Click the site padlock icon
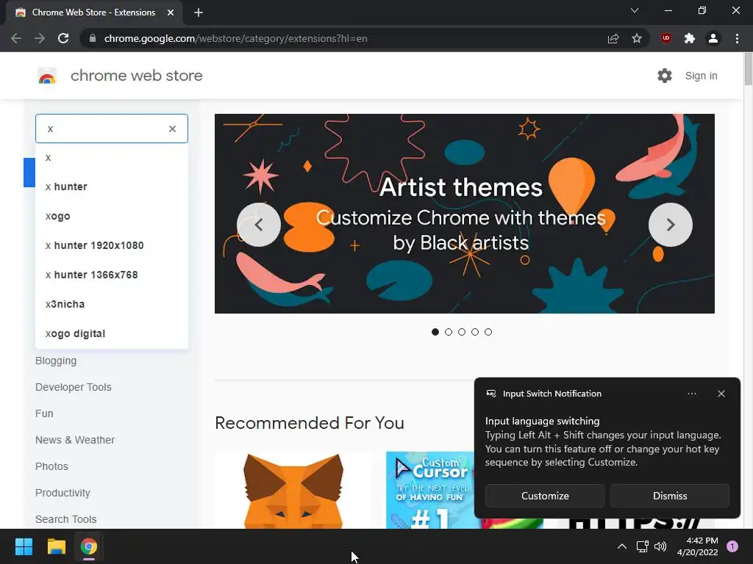This screenshot has height=564, width=753. pos(93,38)
